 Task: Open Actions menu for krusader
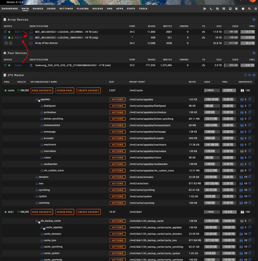coord(117,138)
